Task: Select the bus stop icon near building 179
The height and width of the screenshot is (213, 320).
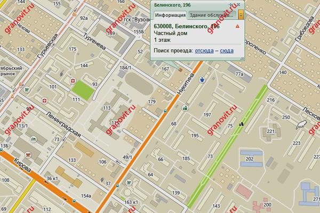Action: pos(165,111)
